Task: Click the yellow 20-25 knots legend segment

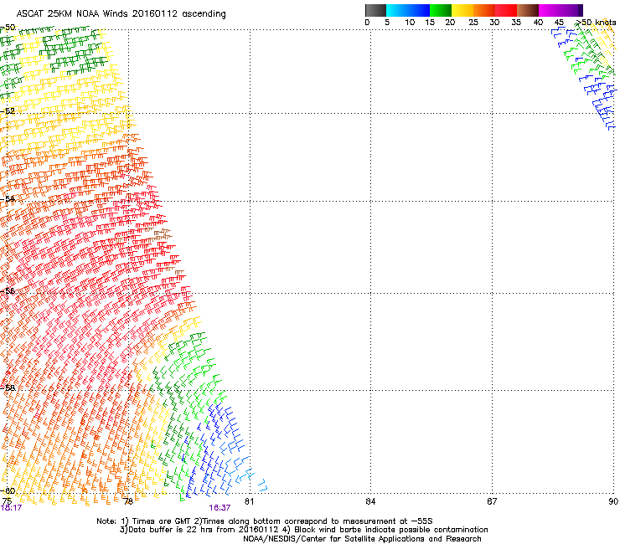Action: 462,10
